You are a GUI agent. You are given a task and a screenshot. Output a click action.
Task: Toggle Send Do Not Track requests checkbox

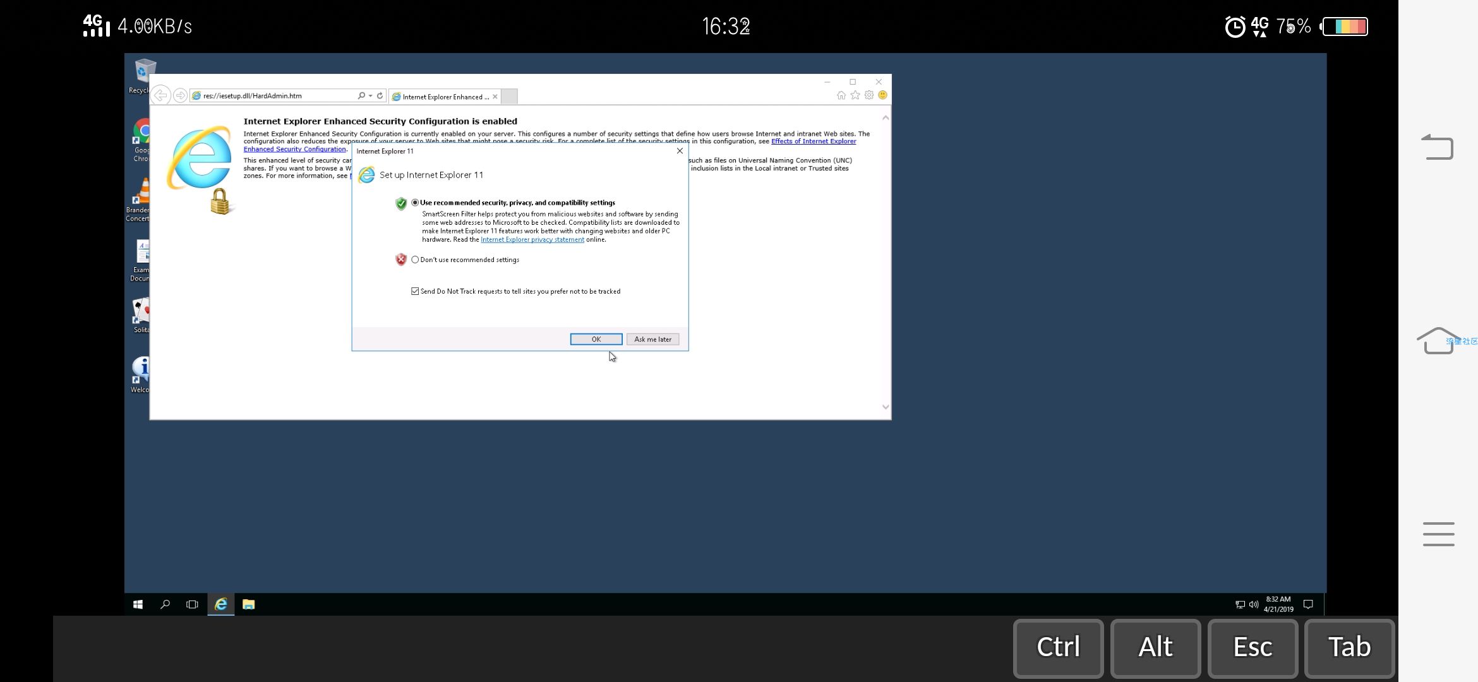point(415,291)
